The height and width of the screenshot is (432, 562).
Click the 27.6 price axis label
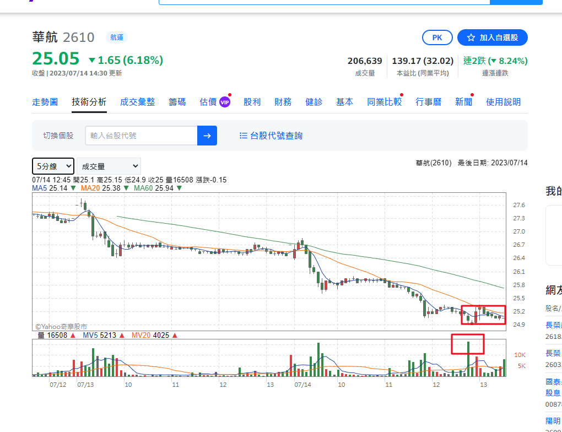coord(518,205)
